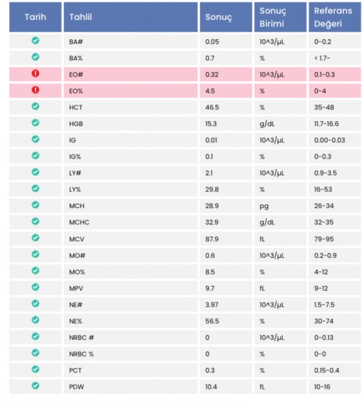Click the Tahlil column header
Screen dimensions: 362x402
point(131,17)
